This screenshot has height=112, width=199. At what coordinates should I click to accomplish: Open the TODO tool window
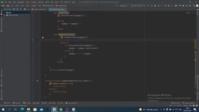tap(7, 103)
